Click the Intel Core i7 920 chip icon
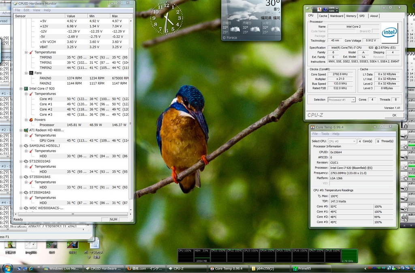415x273 pixels. tap(26, 88)
